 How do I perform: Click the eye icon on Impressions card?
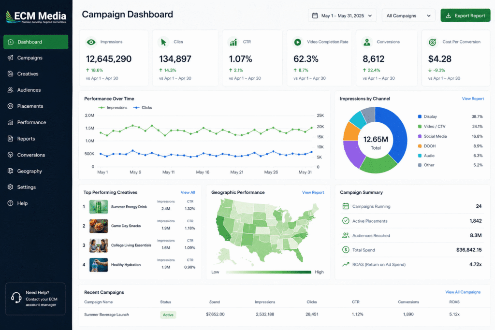click(x=91, y=42)
